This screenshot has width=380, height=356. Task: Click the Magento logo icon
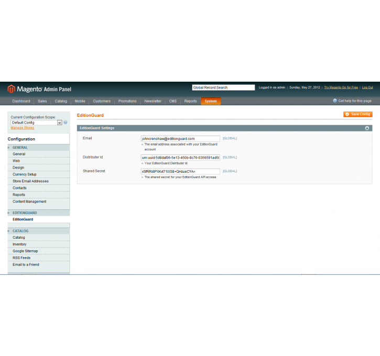[11, 89]
